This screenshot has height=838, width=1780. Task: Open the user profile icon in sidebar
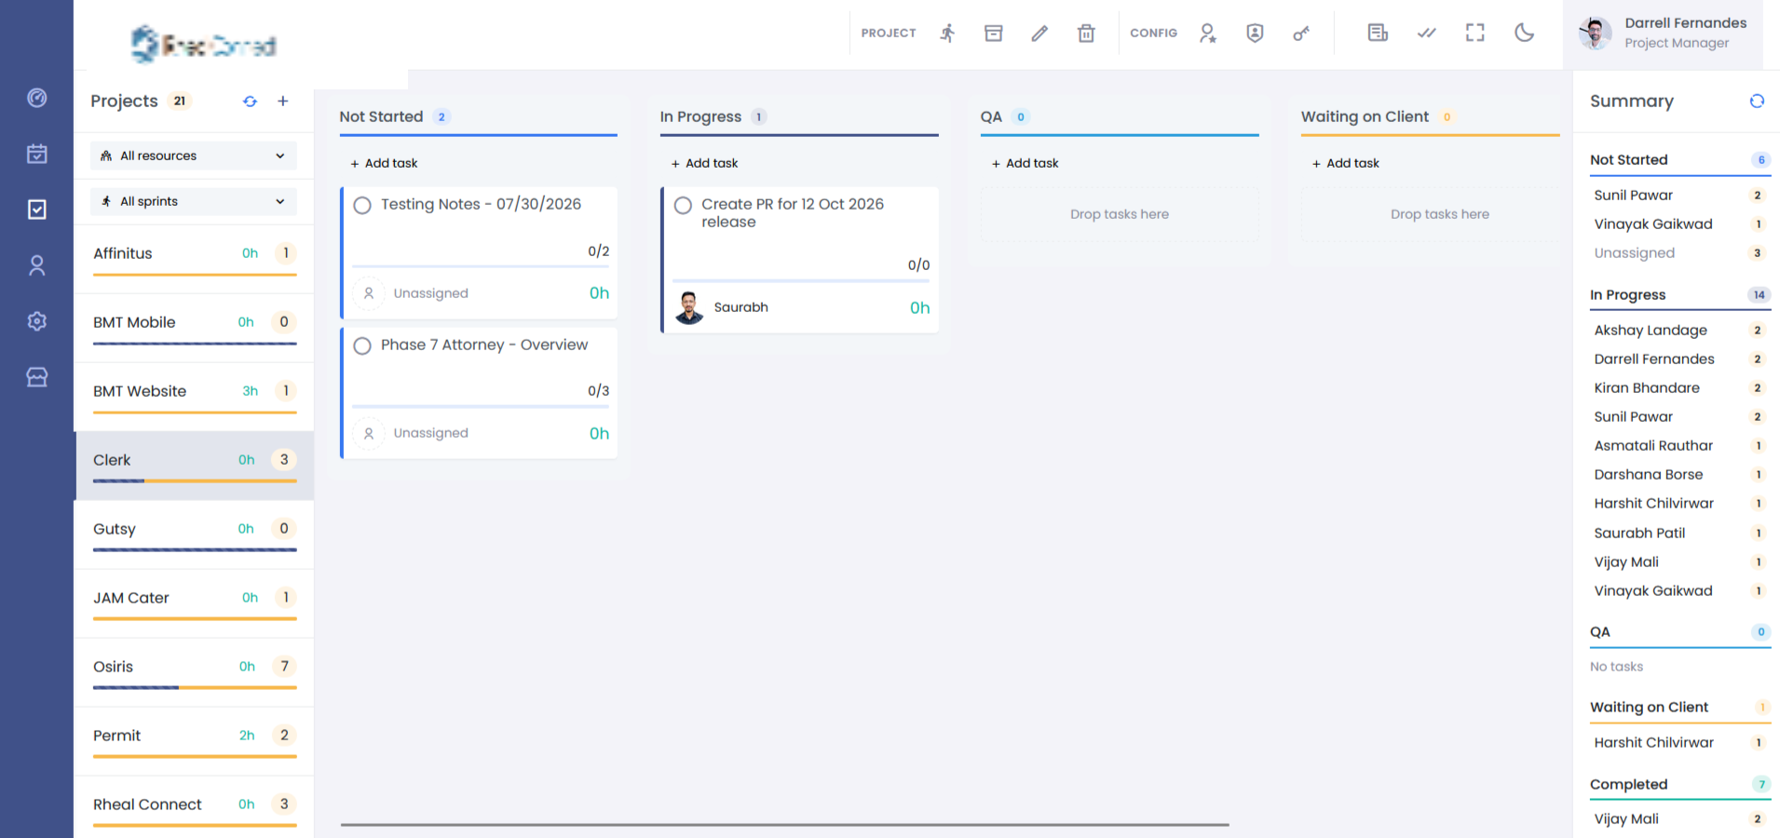point(37,265)
